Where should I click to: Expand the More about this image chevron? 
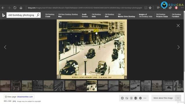[178, 98]
